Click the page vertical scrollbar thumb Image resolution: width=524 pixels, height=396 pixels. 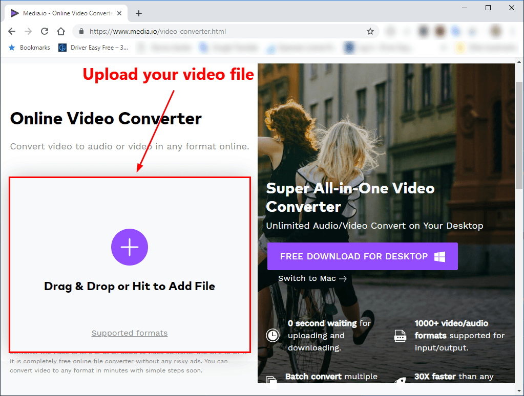tap(519, 135)
